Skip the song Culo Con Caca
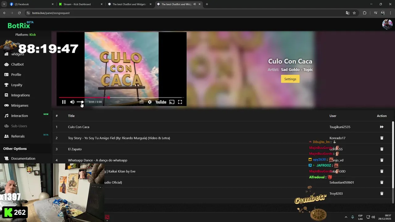The image size is (395, 222). tap(382, 127)
